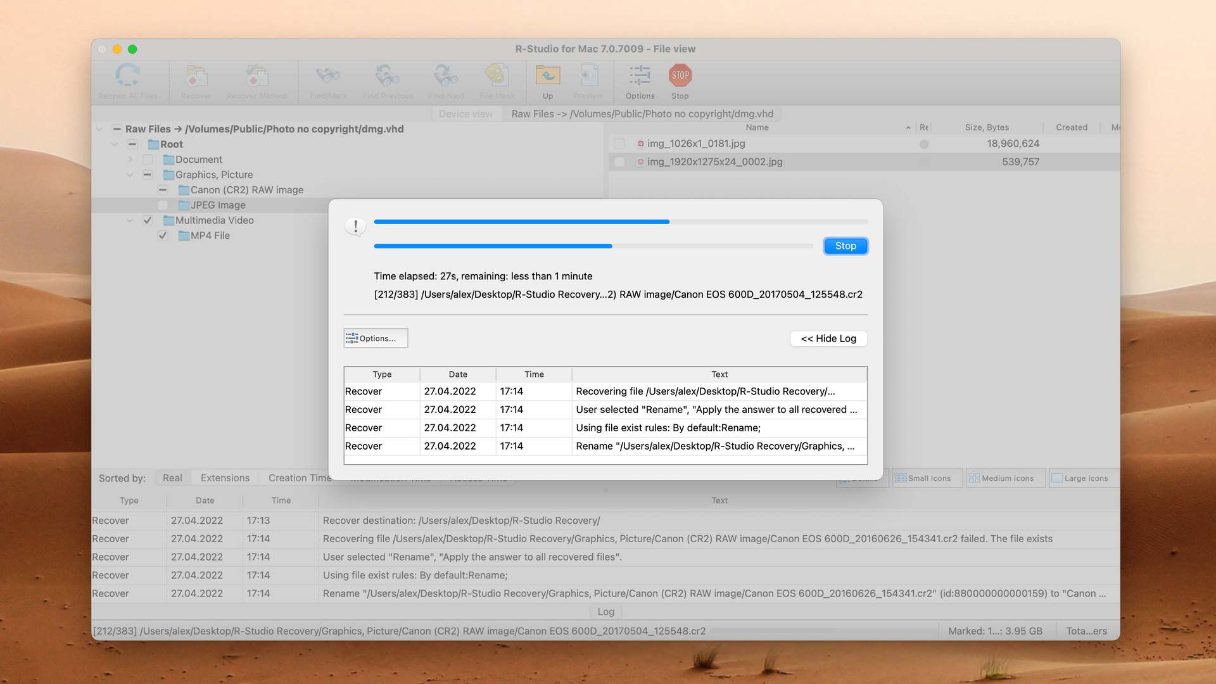This screenshot has width=1216, height=684.
Task: Sort by Creation Time tab
Action: (300, 478)
